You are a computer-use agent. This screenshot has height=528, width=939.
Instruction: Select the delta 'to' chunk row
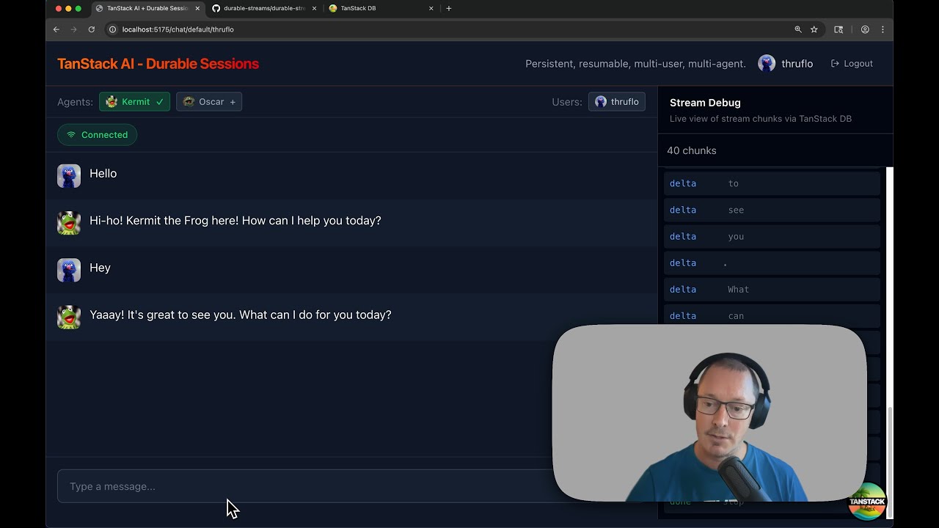pyautogui.click(x=772, y=183)
